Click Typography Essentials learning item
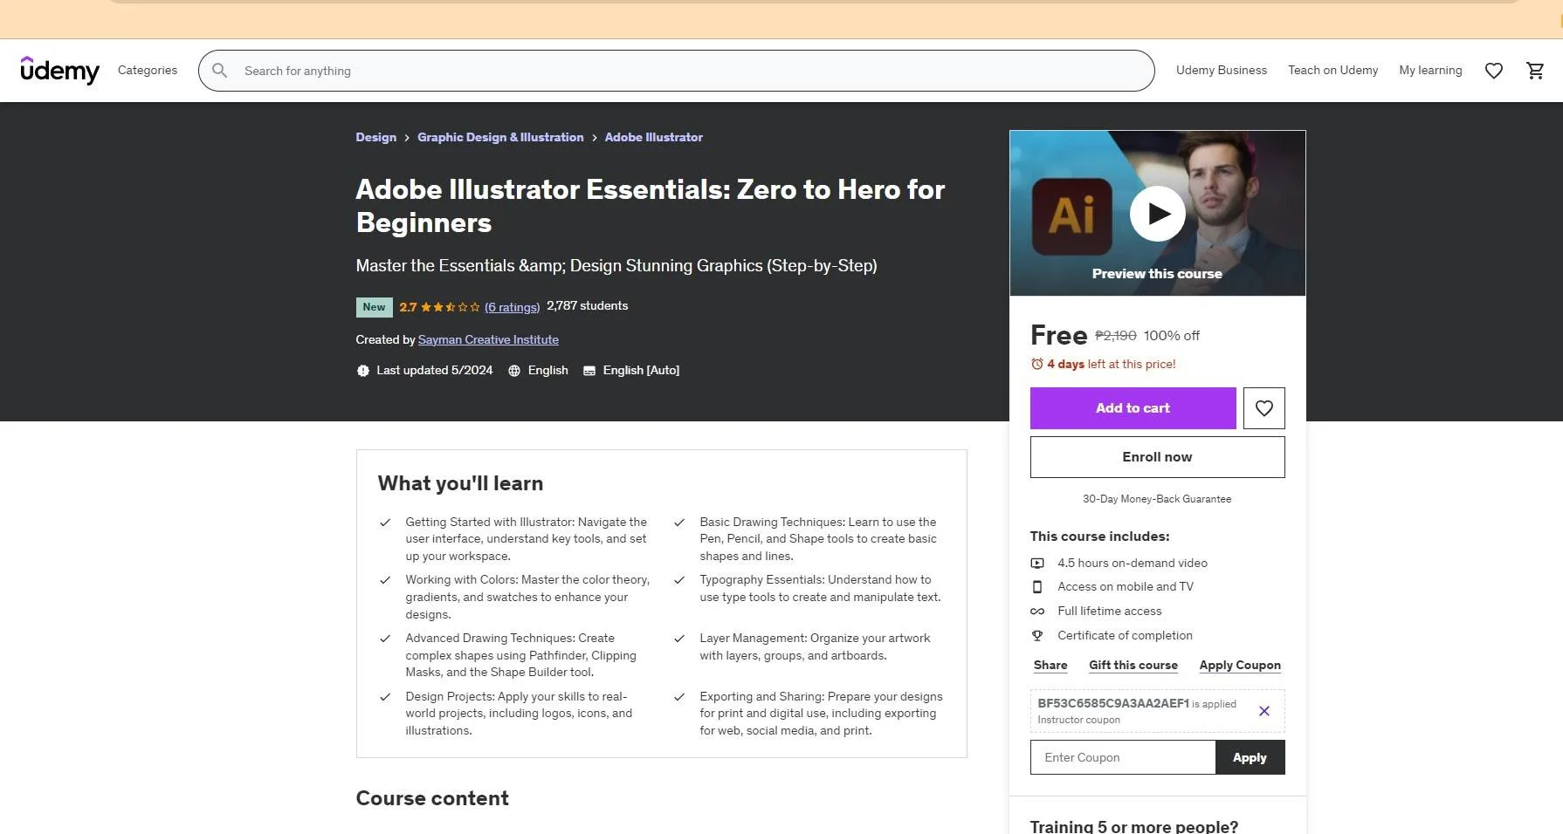1563x834 pixels. (820, 589)
